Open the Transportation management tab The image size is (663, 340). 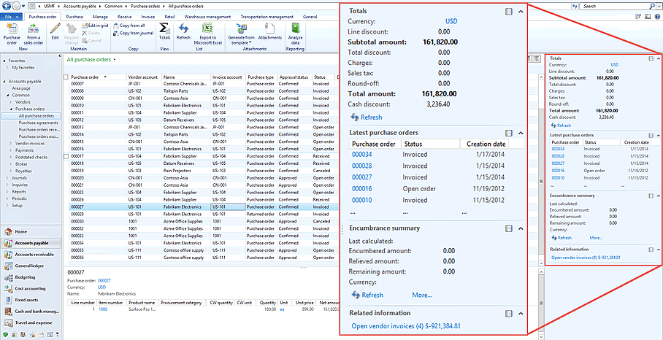point(267,17)
